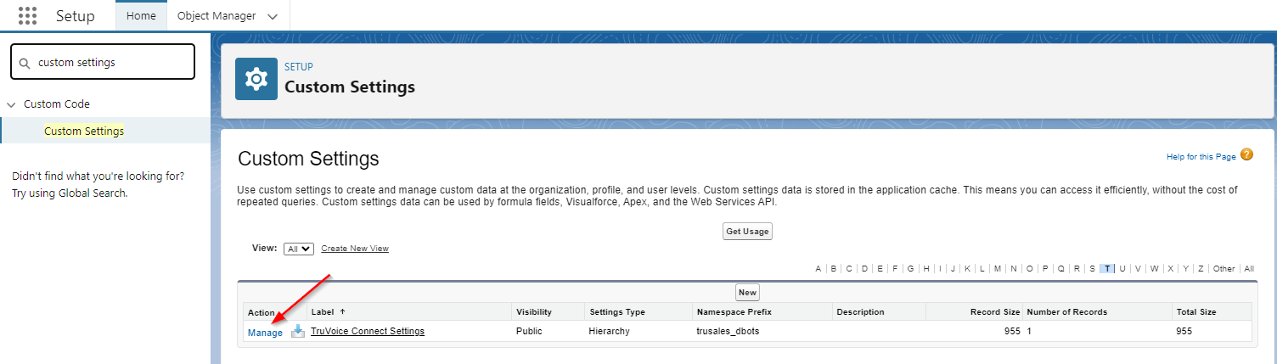This screenshot has width=1277, height=364.
Task: Switch to the Home tab
Action: 141,16
